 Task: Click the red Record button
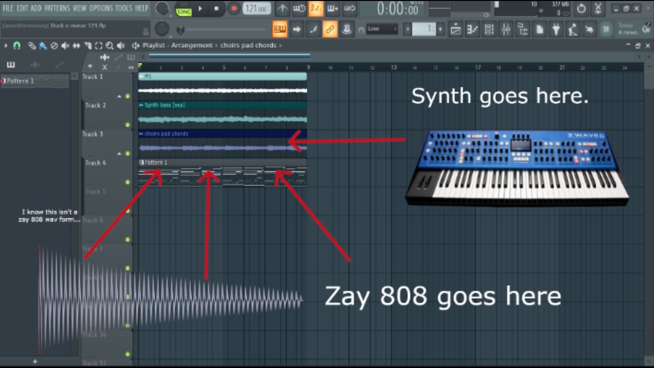tap(233, 9)
